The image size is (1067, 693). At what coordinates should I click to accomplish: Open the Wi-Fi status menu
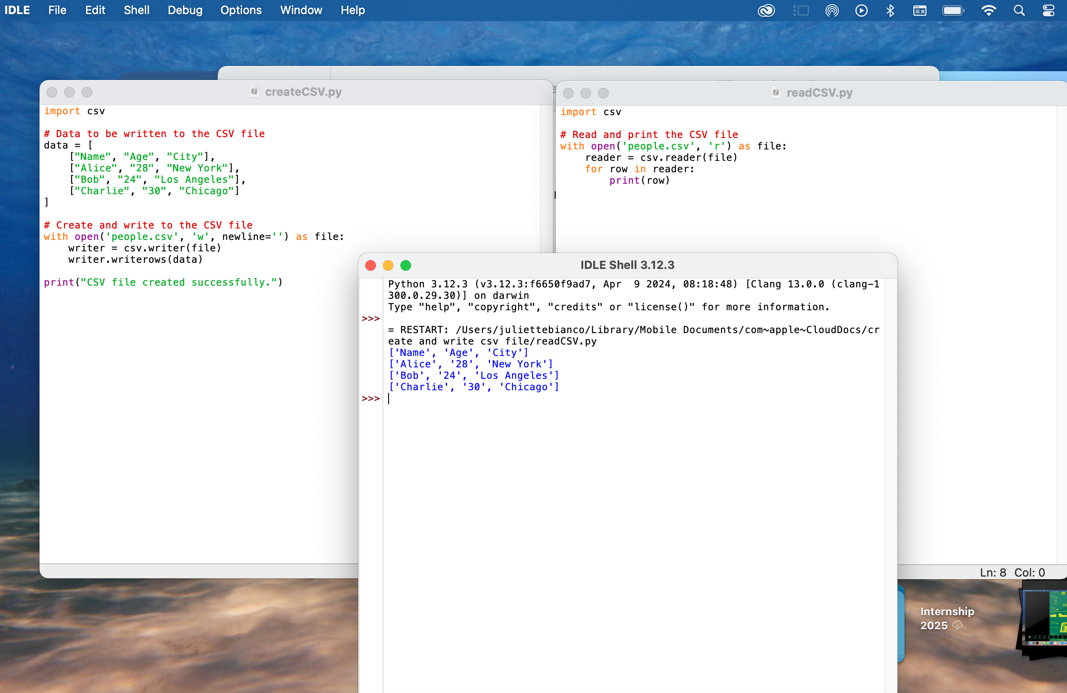click(988, 10)
